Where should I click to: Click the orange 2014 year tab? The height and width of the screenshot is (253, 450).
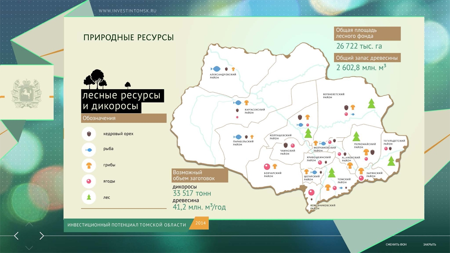coord(201,223)
